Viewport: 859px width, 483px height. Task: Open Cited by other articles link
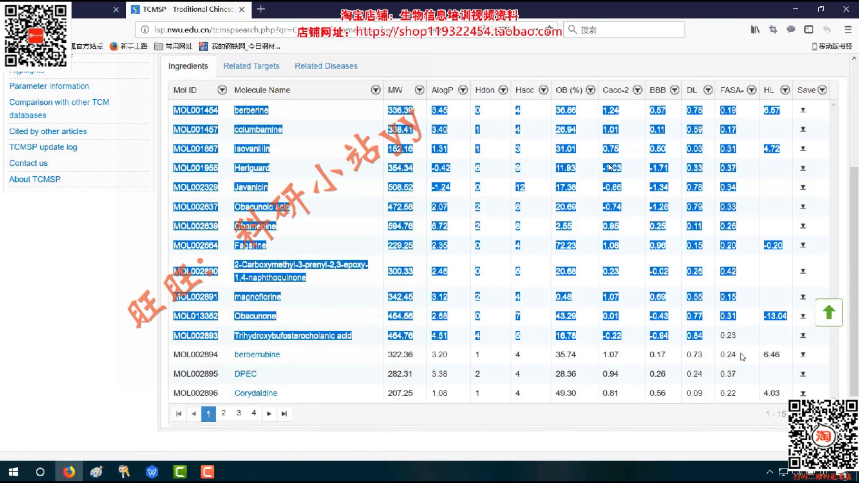coord(48,131)
